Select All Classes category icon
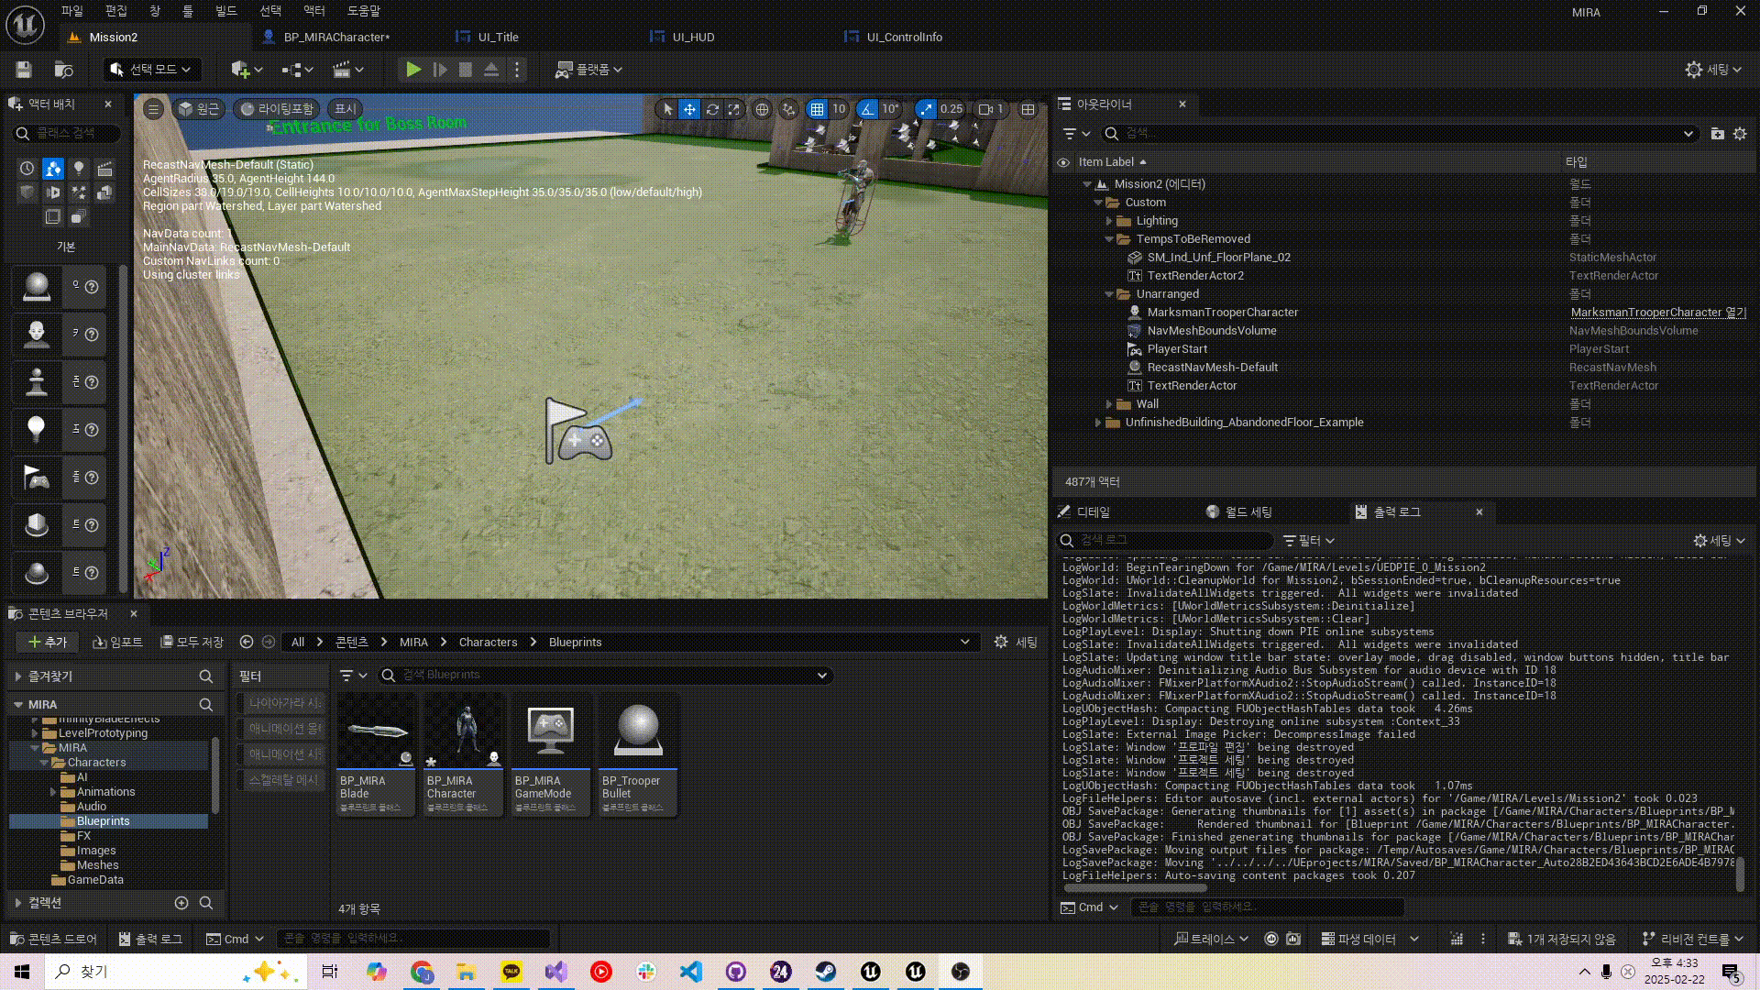Viewport: 1760px width, 990px height. pos(79,216)
